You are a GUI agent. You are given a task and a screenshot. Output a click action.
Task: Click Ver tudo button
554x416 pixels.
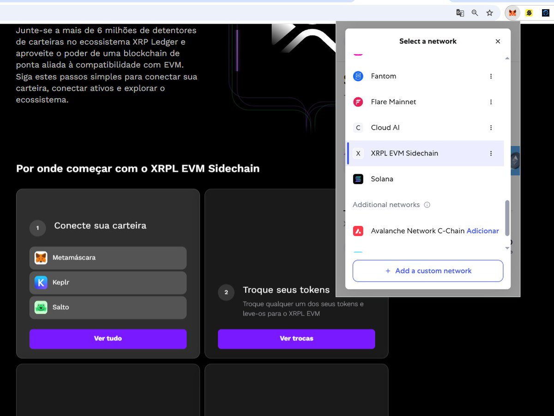coord(108,339)
